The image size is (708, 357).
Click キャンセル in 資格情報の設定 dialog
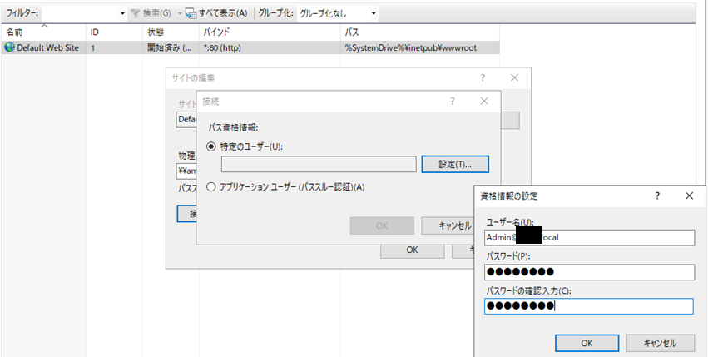[x=660, y=343]
